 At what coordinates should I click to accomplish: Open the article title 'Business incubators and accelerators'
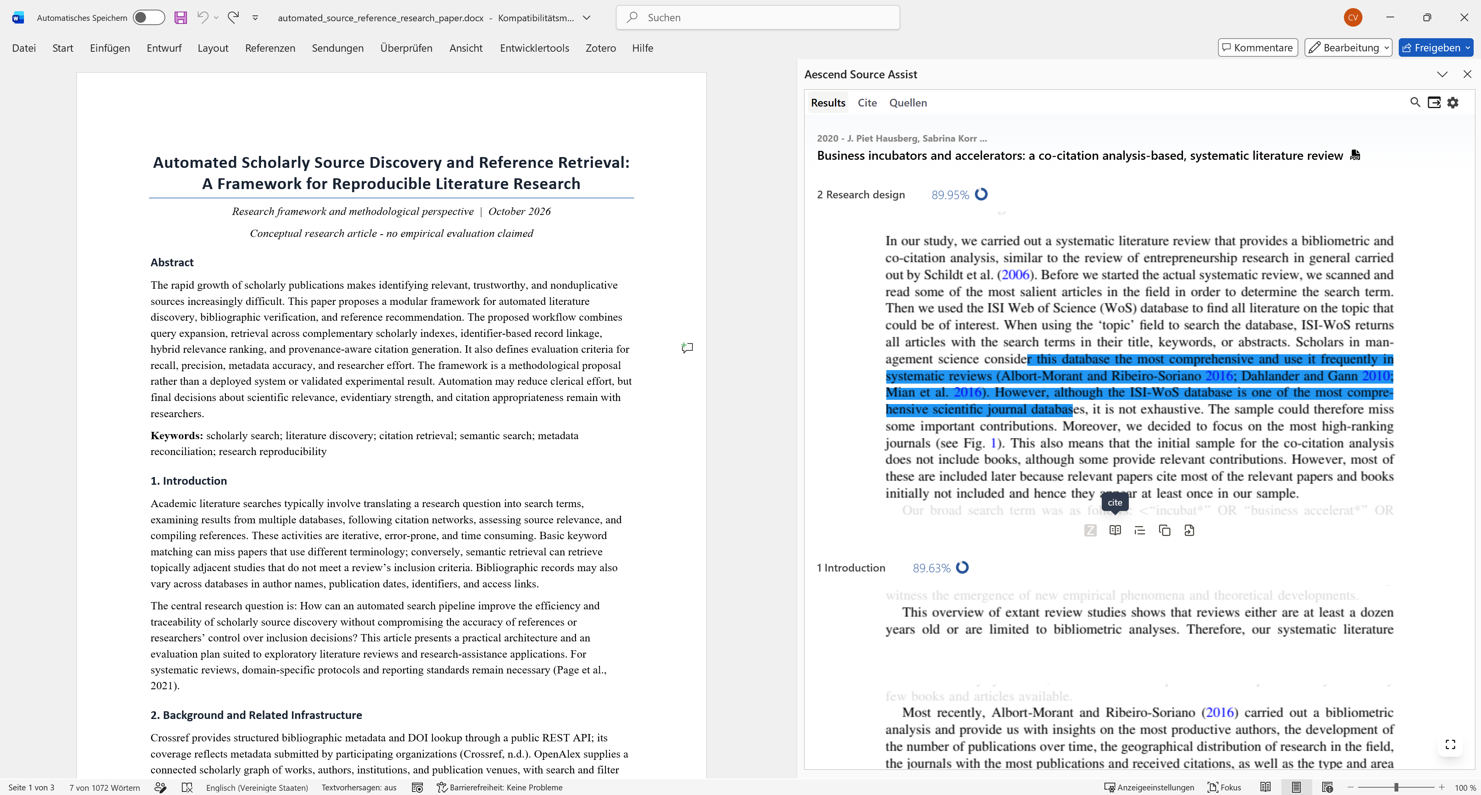coord(1080,156)
